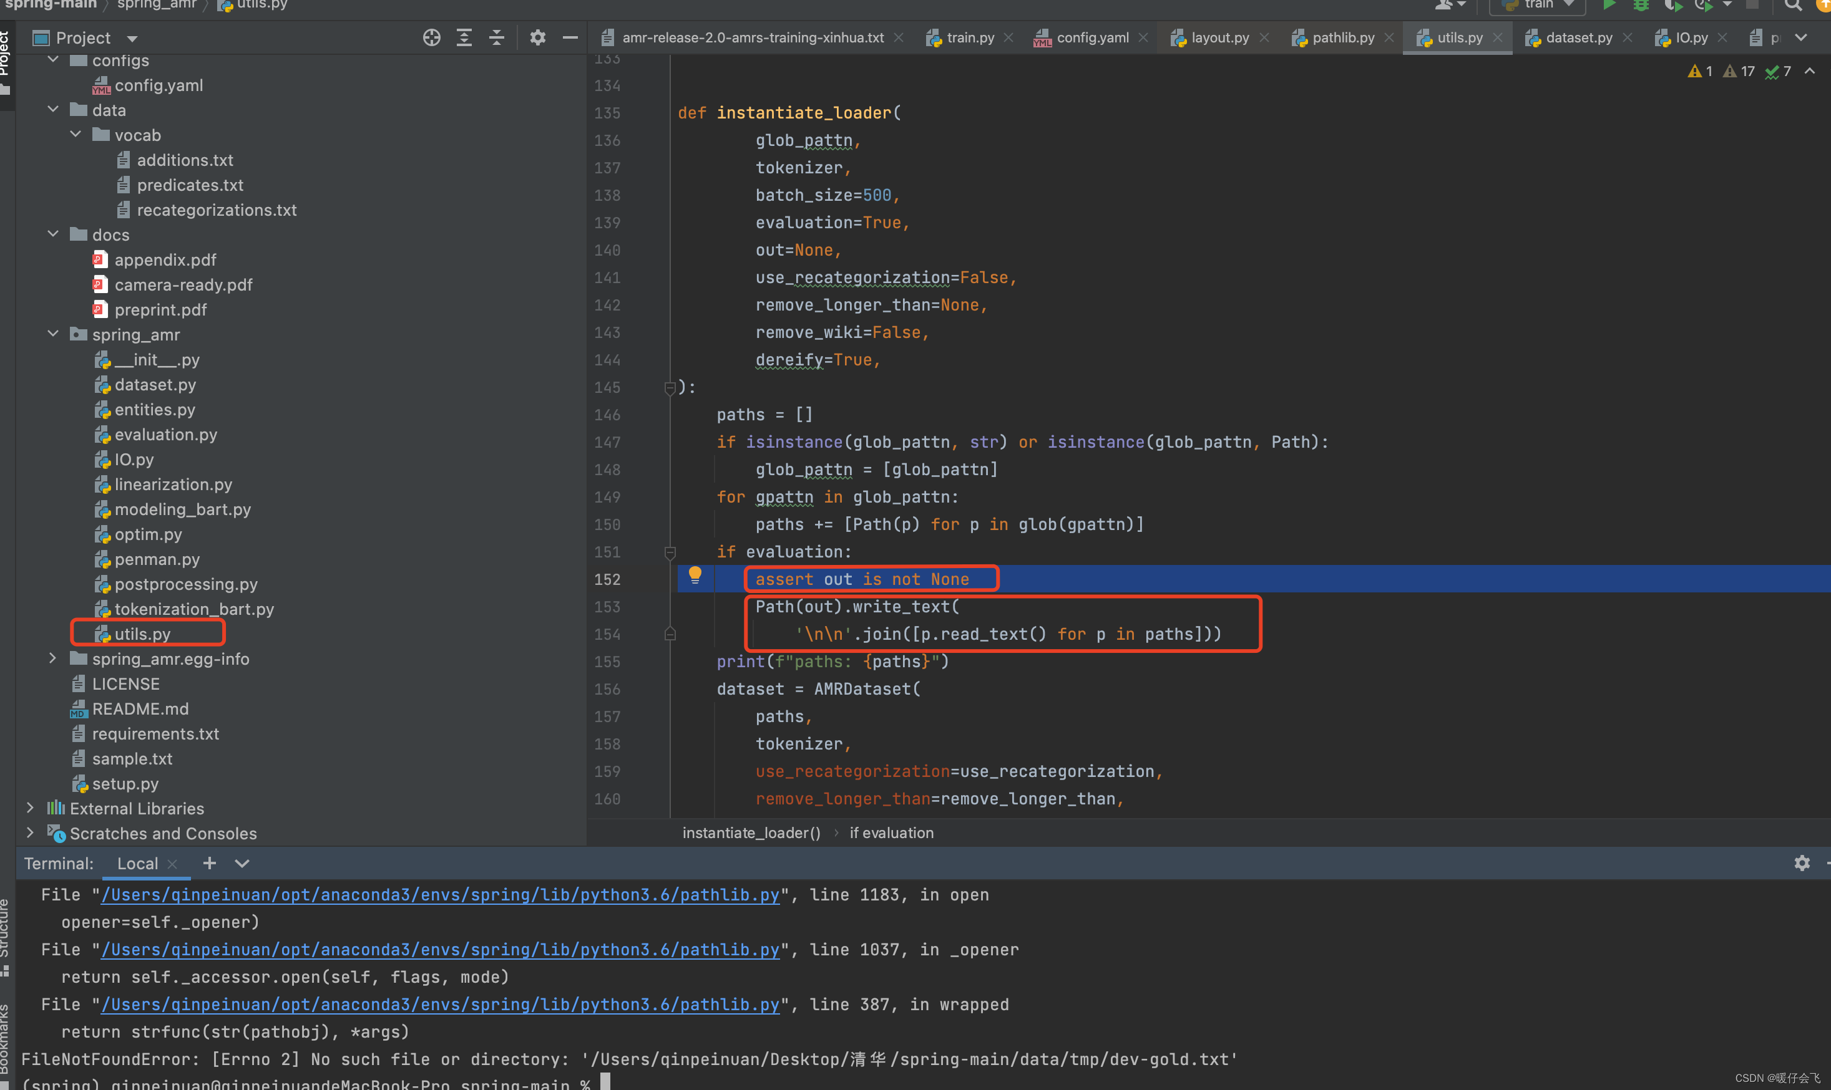
Task: Open Terminal settings gear icon
Action: pyautogui.click(x=1801, y=862)
